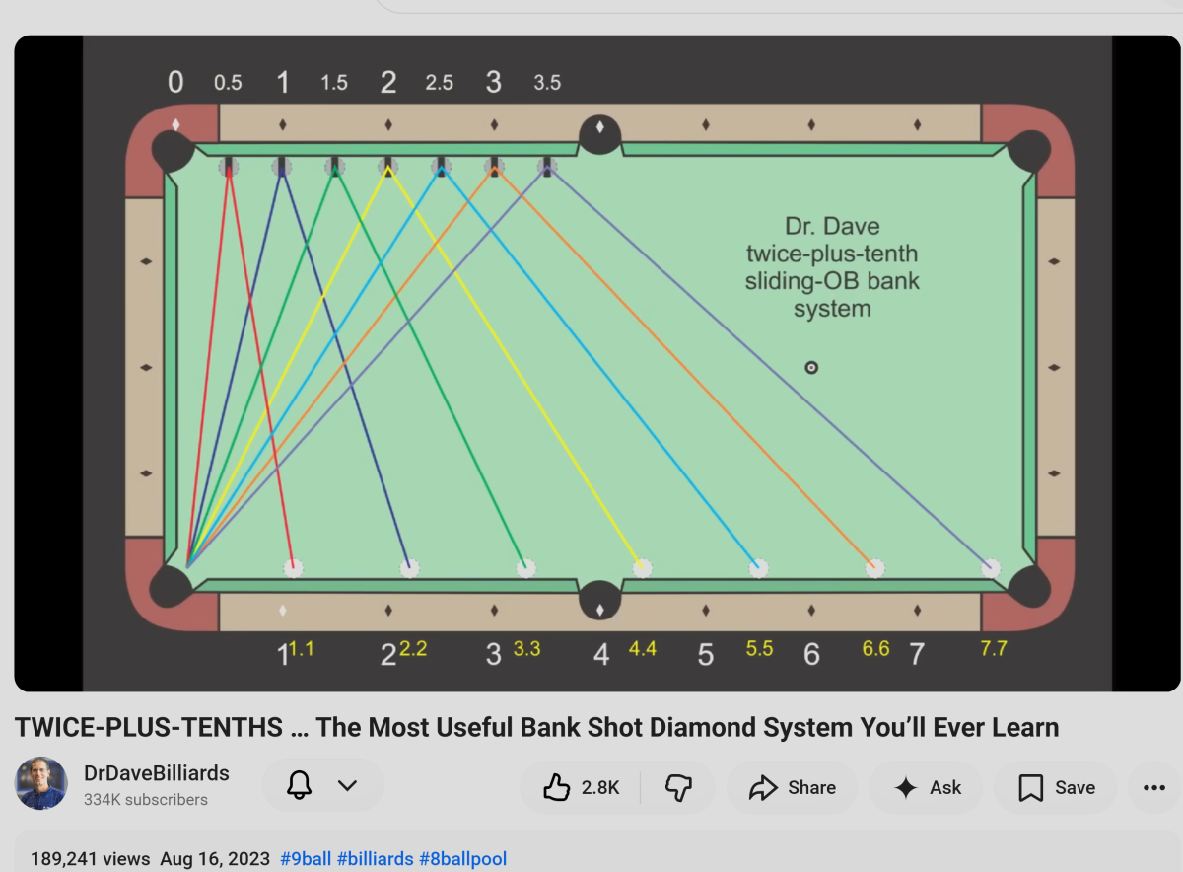This screenshot has width=1183, height=872.
Task: Click the video player showing the bank diagram
Action: [596, 363]
